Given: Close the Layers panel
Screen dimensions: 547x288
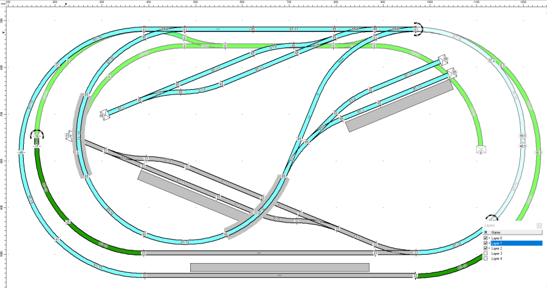Looking at the screenshot, I should coord(539,226).
